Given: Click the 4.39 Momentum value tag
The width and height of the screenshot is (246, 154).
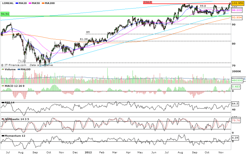Looking at the screenshot, I should point(235,138).
